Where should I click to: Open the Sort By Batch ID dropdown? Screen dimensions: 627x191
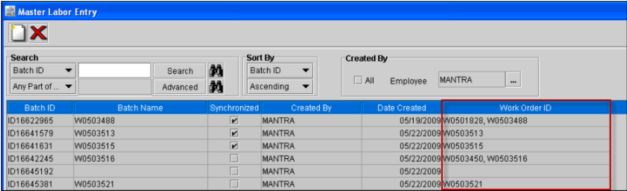click(280, 70)
